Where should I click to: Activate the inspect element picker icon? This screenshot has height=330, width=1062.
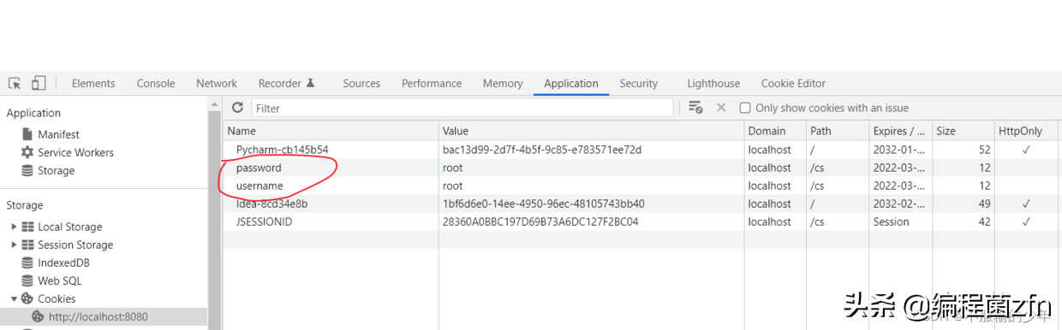[15, 83]
